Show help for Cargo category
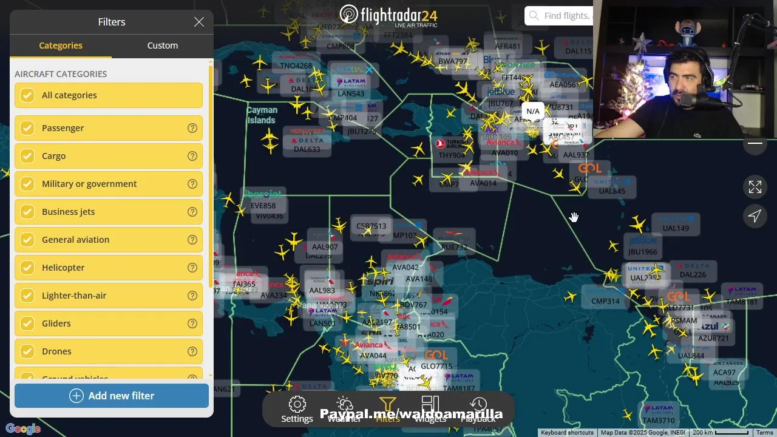 192,156
